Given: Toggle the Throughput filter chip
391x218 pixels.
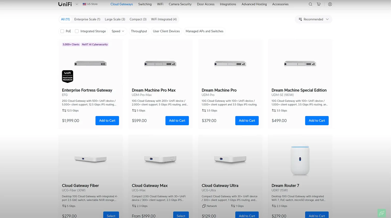Looking at the screenshot, I should click(139, 31).
